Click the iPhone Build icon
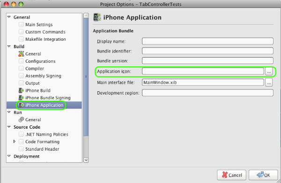281x183 pixels. click(21, 90)
